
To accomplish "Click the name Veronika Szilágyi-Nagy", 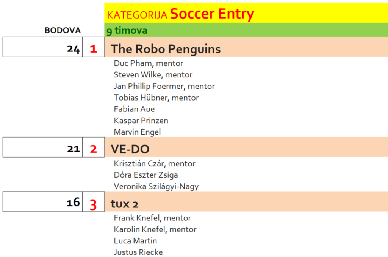I will click(156, 186).
